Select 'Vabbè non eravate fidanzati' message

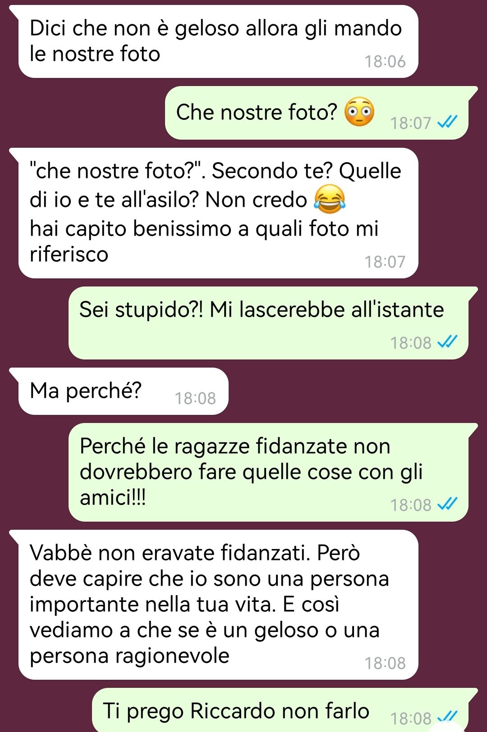[218, 605]
